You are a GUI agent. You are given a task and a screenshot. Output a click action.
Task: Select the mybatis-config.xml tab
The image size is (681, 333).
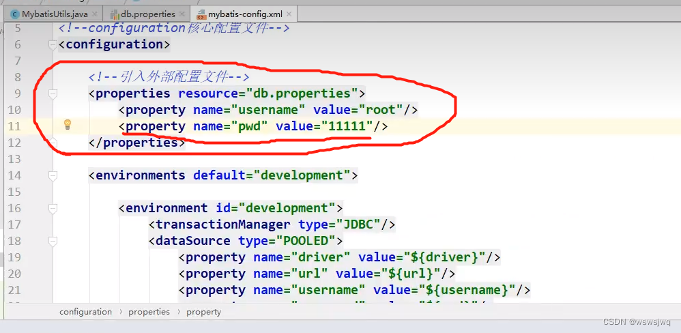pyautogui.click(x=244, y=14)
